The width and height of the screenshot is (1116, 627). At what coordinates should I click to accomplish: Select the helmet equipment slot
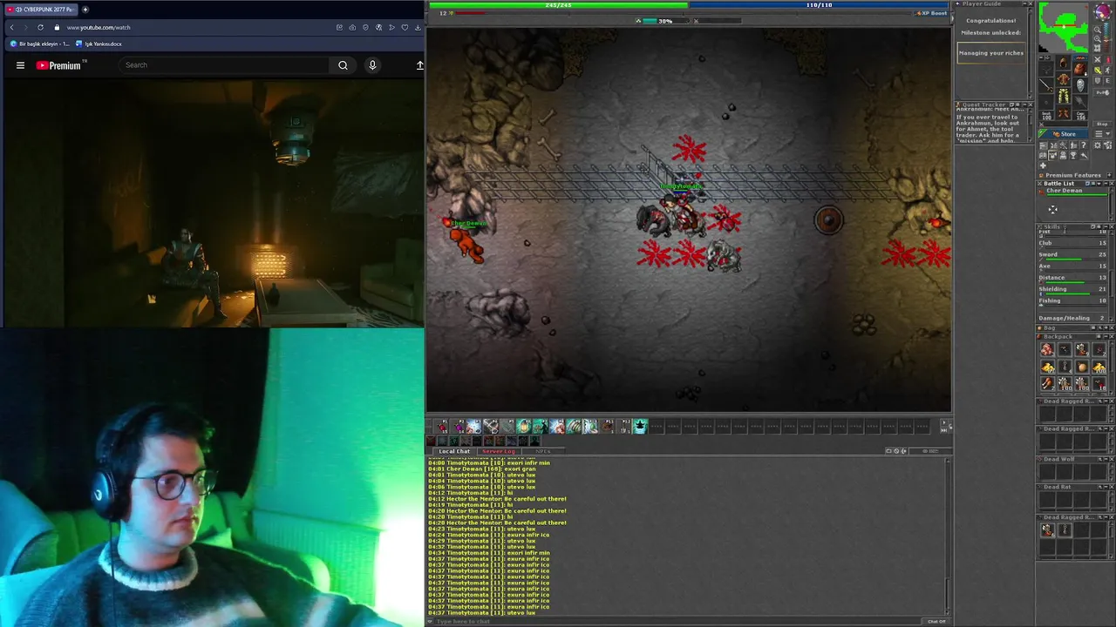1063,63
